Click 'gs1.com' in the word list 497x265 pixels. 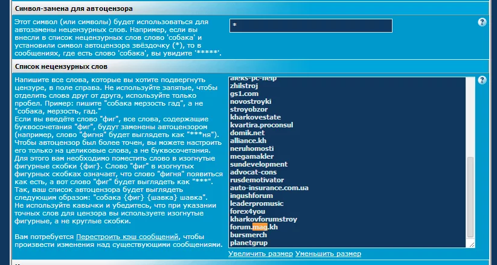pyautogui.click(x=244, y=94)
